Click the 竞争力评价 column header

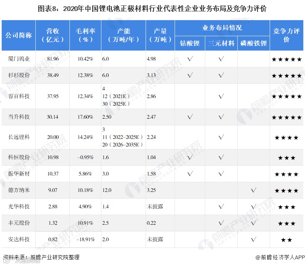click(286, 35)
